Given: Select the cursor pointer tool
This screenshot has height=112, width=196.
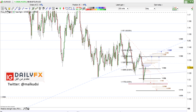Looking at the screenshot, I should coord(2,9).
